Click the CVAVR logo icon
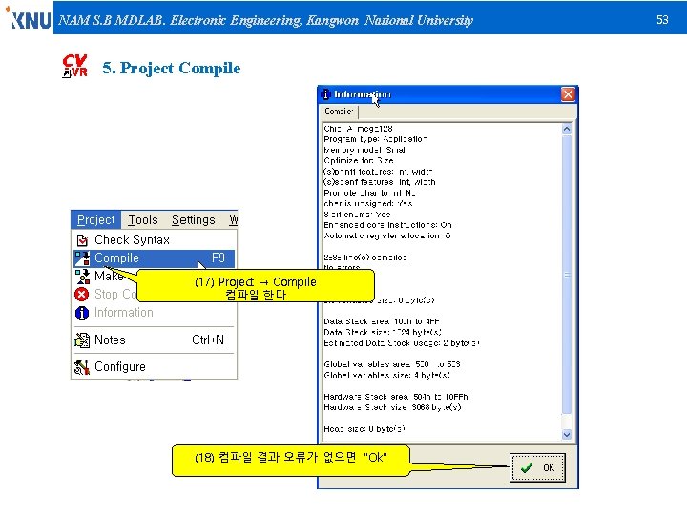687x515 pixels. click(75, 66)
